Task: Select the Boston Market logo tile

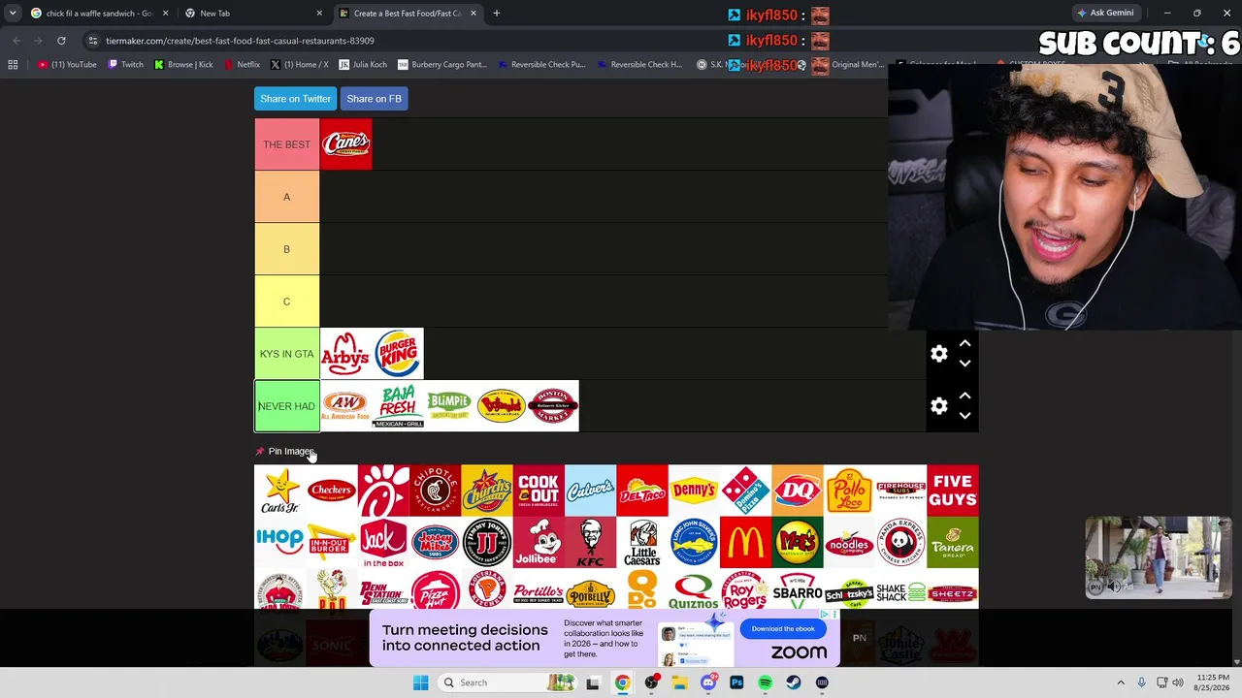Action: (553, 406)
